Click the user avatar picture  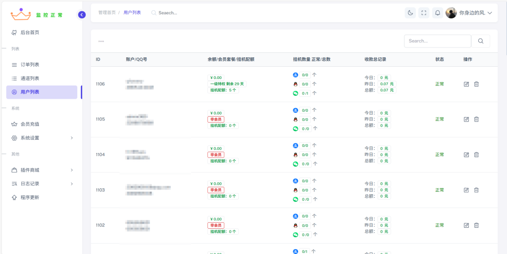451,13
